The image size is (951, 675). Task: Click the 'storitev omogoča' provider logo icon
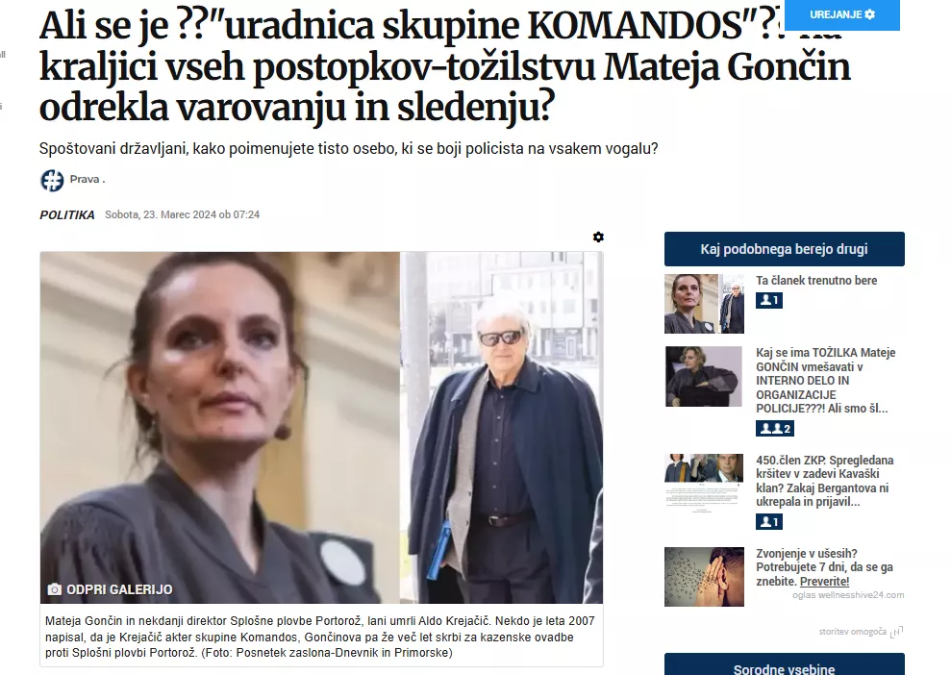[x=897, y=632]
